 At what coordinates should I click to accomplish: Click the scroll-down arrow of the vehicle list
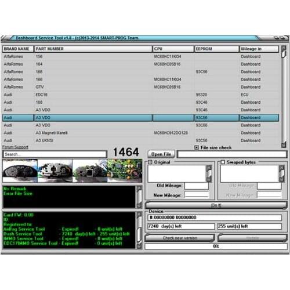(x=284, y=144)
